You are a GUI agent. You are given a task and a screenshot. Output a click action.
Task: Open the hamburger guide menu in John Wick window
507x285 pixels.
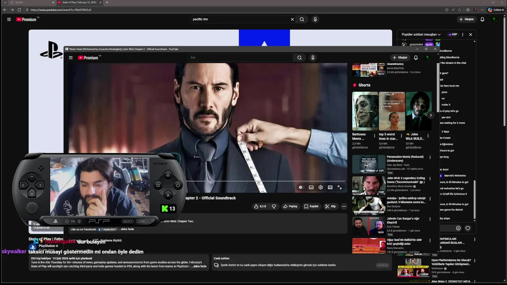click(x=71, y=58)
